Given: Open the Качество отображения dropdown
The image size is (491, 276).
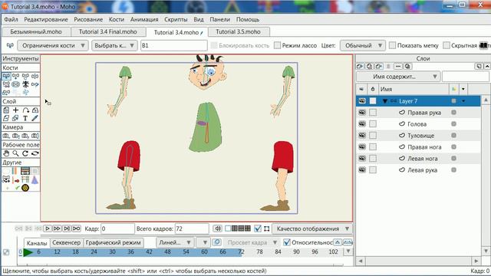Looking at the screenshot, I should pos(311,228).
